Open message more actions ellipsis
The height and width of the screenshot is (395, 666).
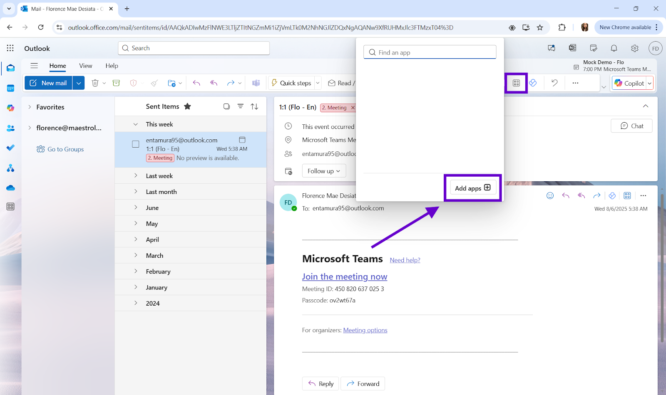click(643, 195)
